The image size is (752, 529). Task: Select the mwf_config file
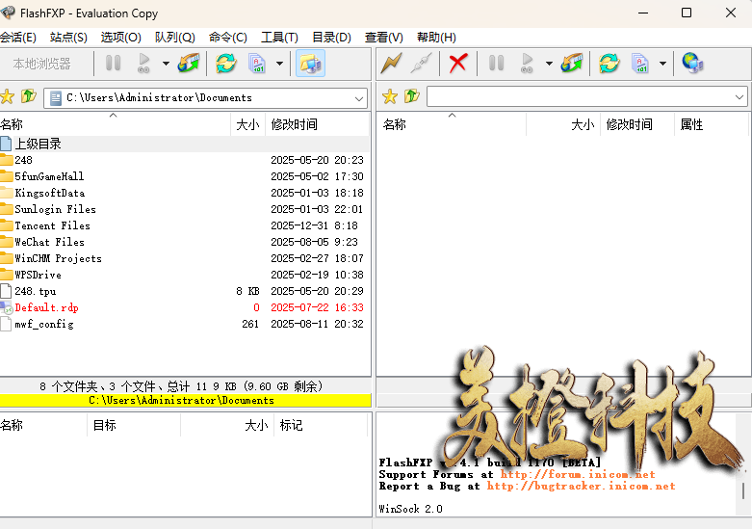(185, 324)
